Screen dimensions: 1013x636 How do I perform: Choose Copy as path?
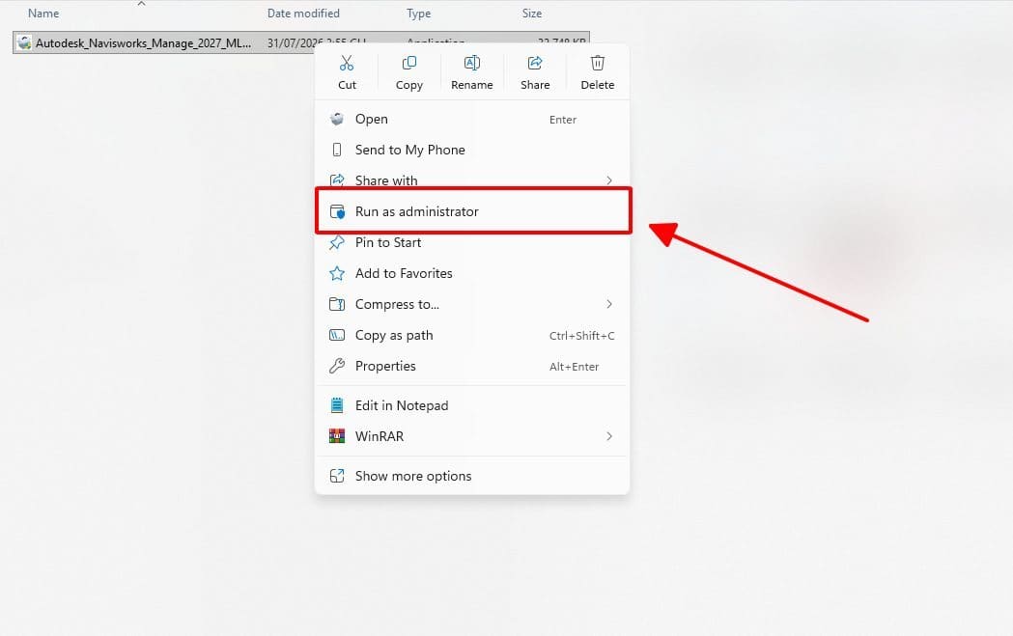(471, 335)
